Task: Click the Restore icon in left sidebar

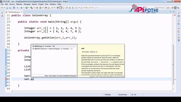Action: pos(2,13)
